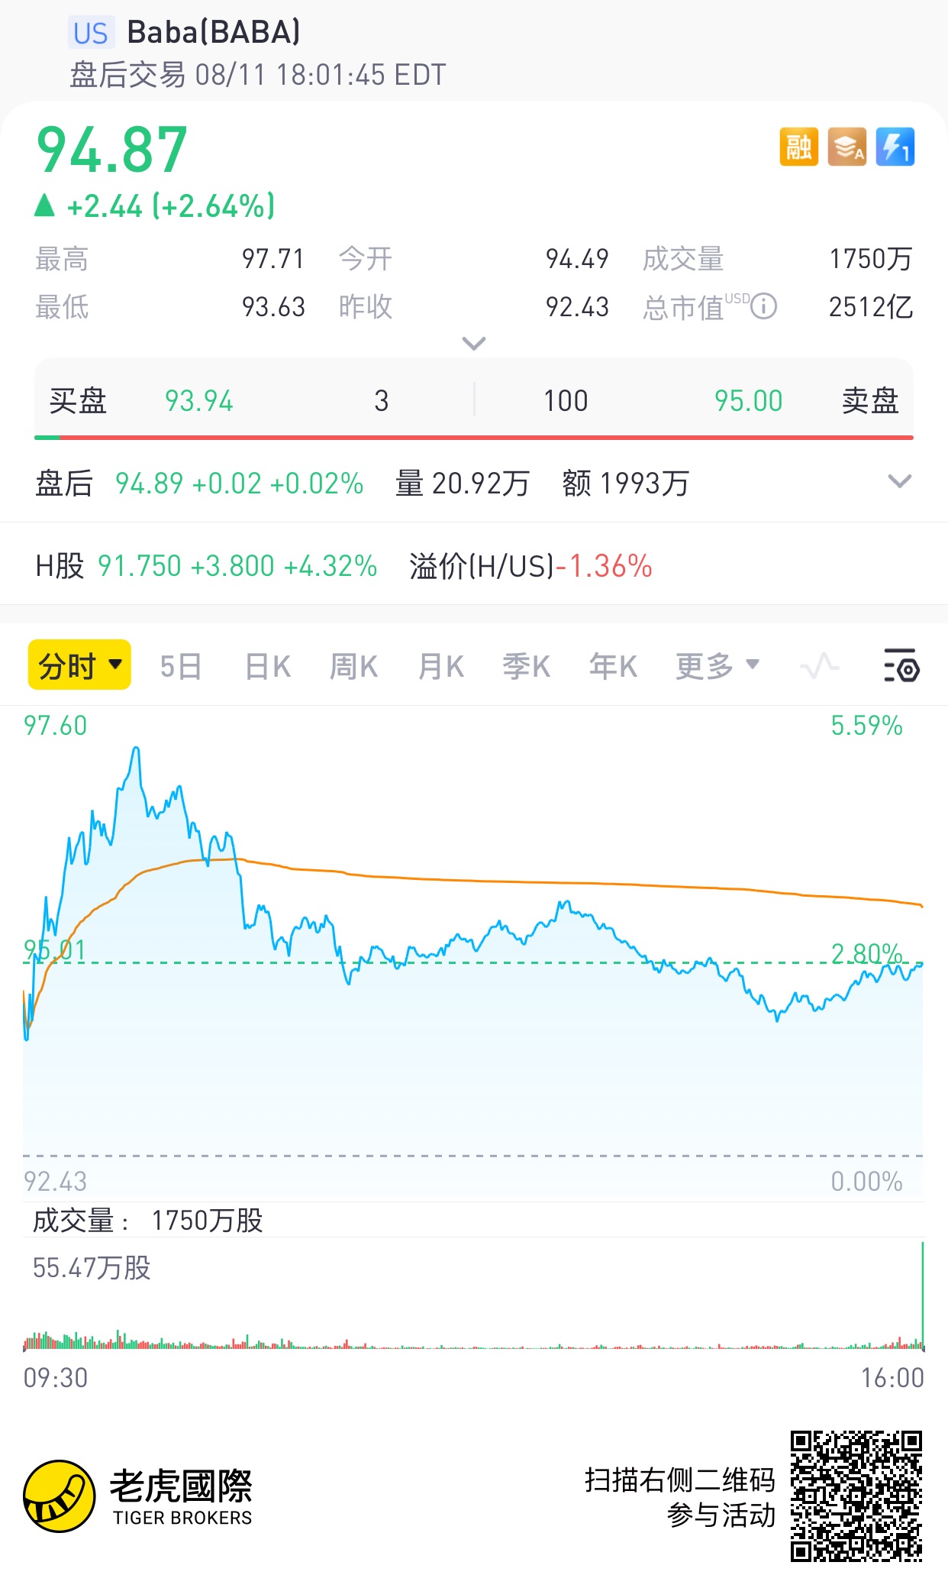The height and width of the screenshot is (1588, 948).
Task: Tap the orange 融 margin icon
Action: coord(798,147)
